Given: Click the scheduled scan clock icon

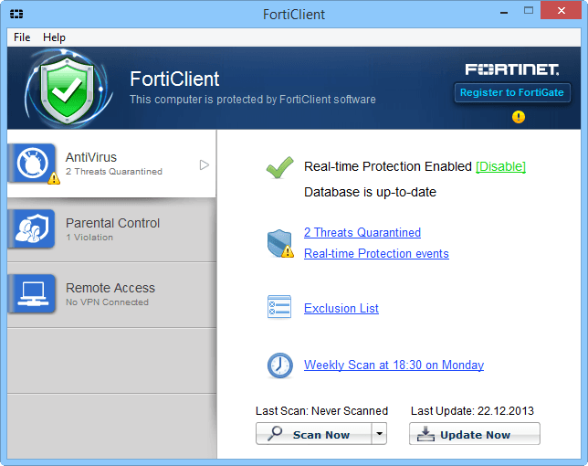Looking at the screenshot, I should [x=279, y=365].
